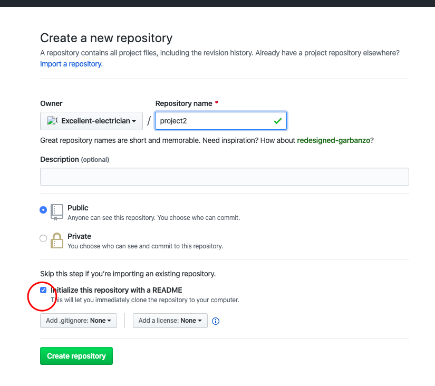
Task: Open the Import a repository link
Action: tap(72, 64)
